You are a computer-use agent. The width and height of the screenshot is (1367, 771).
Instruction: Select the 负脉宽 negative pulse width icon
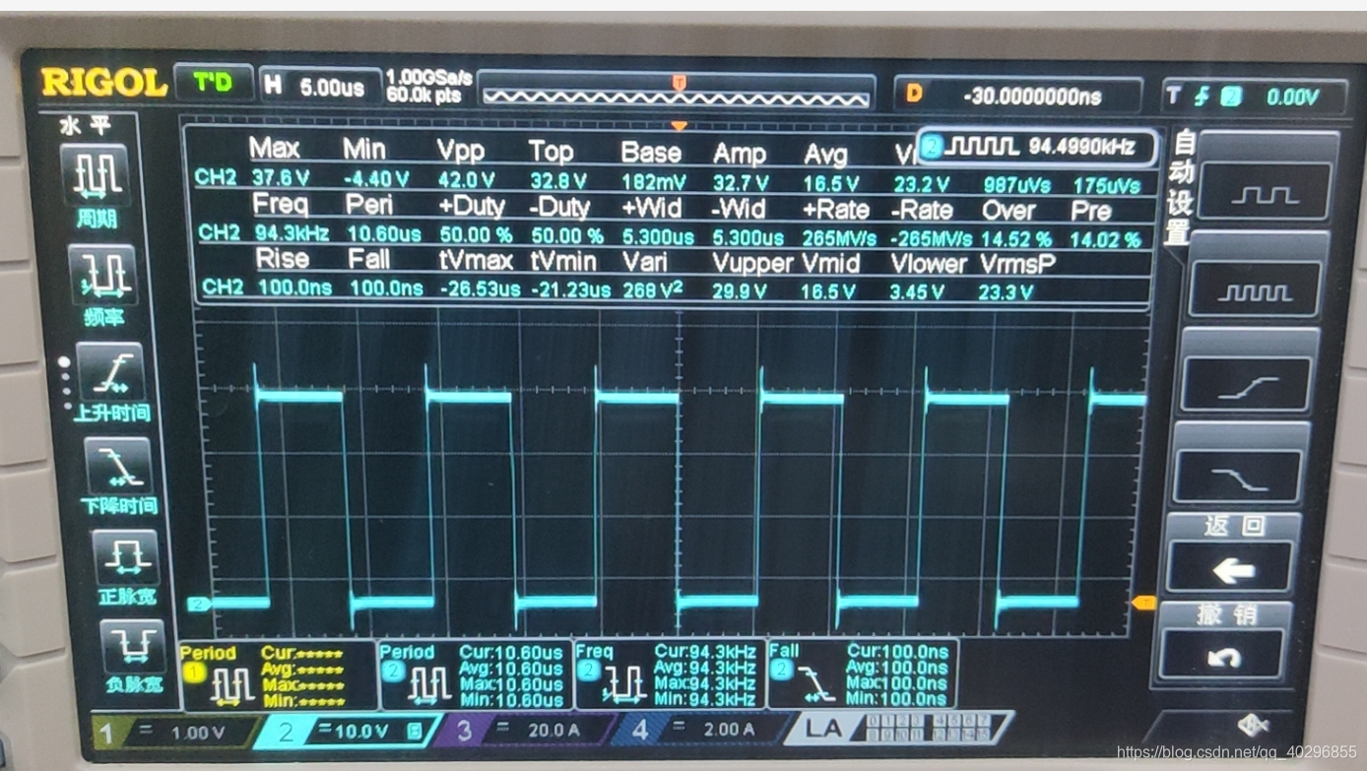click(x=132, y=646)
